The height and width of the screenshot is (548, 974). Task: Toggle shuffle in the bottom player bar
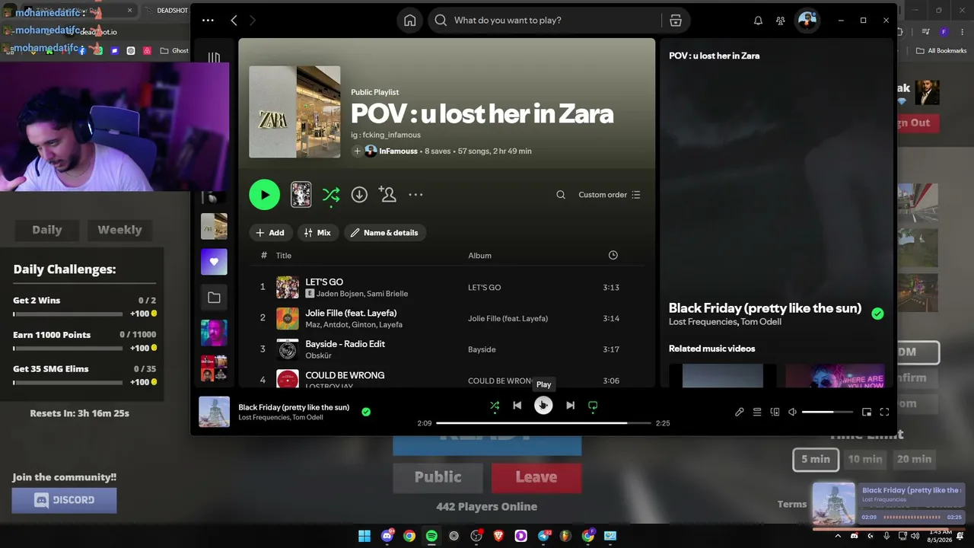[495, 406]
